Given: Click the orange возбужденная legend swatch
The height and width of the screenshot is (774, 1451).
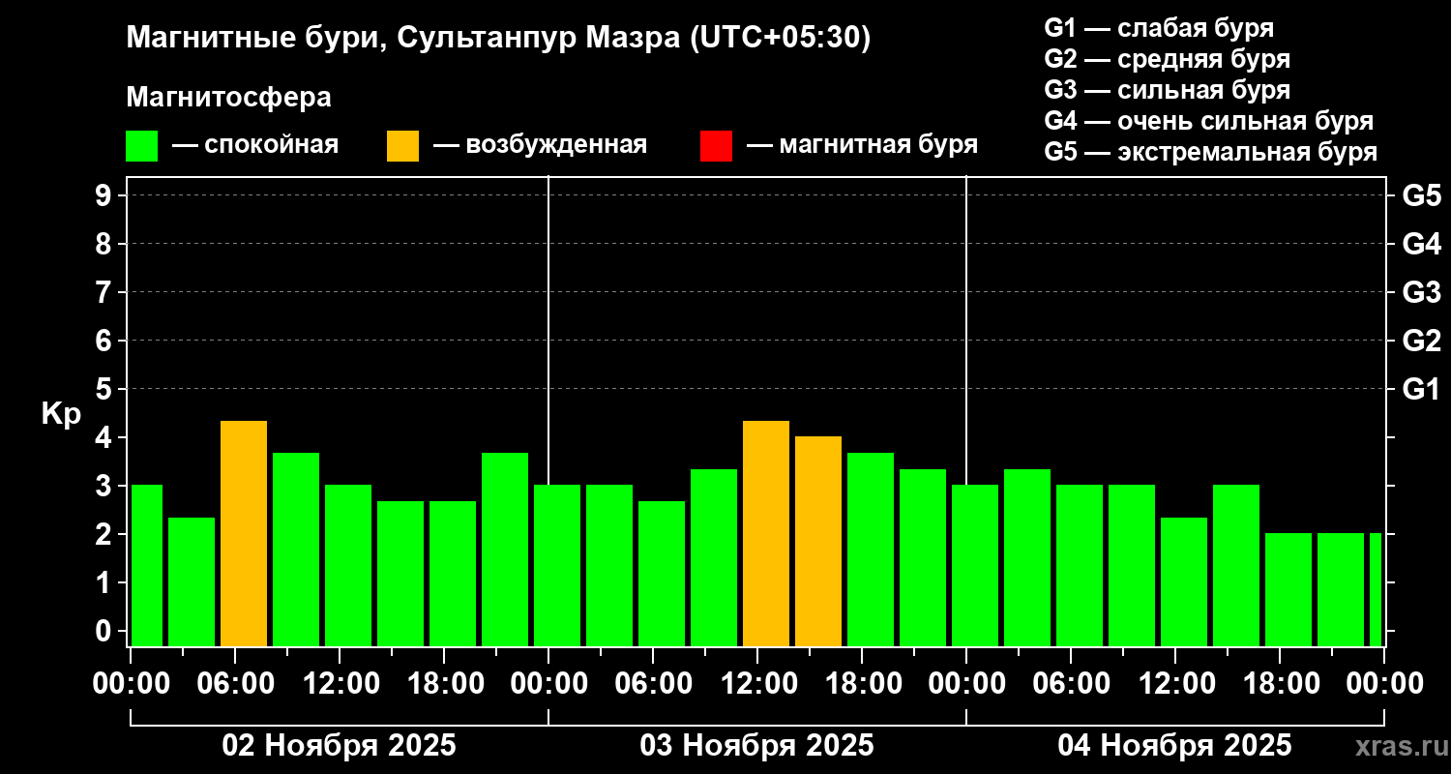Looking at the screenshot, I should pos(402,146).
